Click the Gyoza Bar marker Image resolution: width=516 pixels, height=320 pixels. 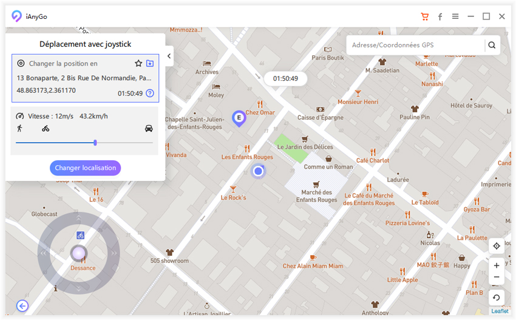(x=477, y=201)
